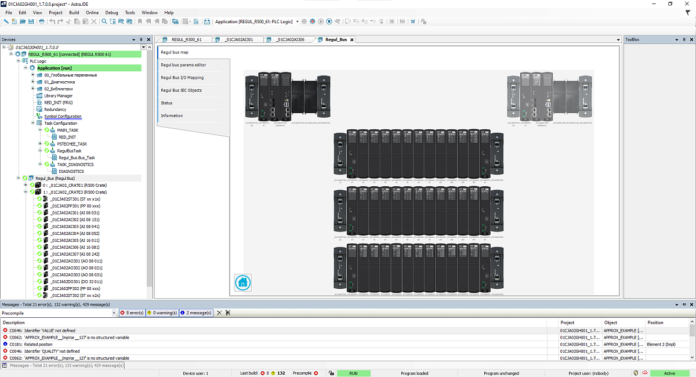Collapse the Task Configuration tree node
The image size is (696, 377).
point(33,123)
